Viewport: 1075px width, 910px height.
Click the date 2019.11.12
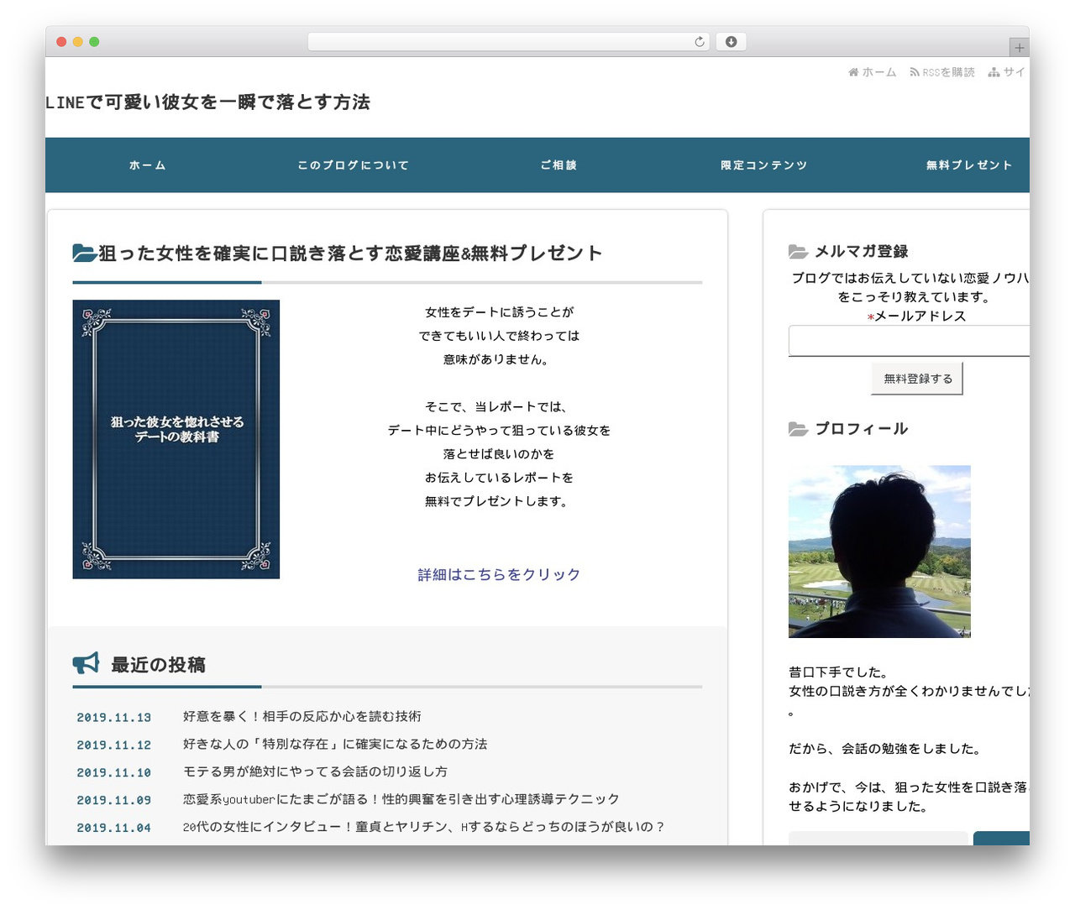pyautogui.click(x=114, y=745)
